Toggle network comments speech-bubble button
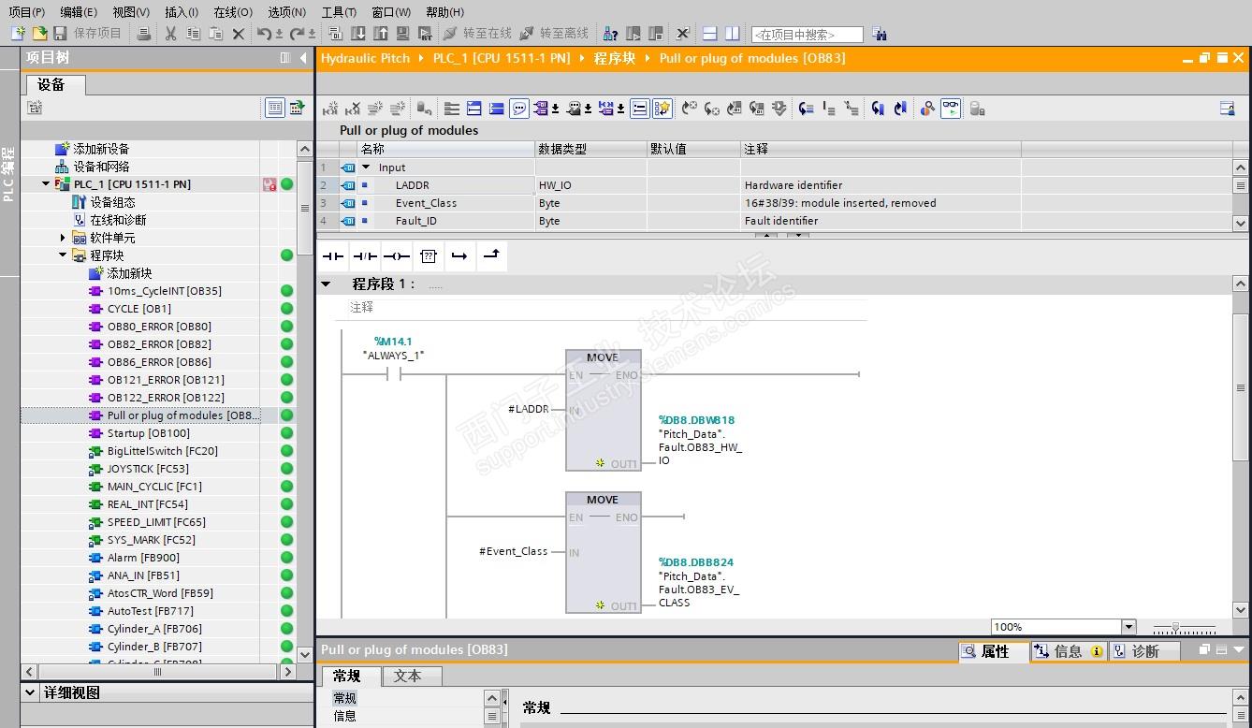Viewport: 1252px width, 728px height. point(519,109)
